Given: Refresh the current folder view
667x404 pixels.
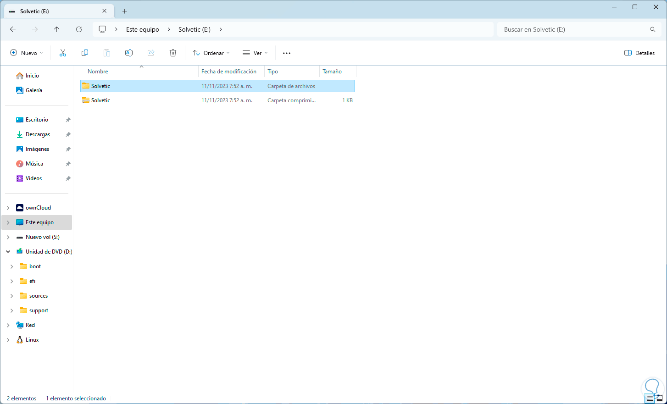Looking at the screenshot, I should (x=79, y=29).
